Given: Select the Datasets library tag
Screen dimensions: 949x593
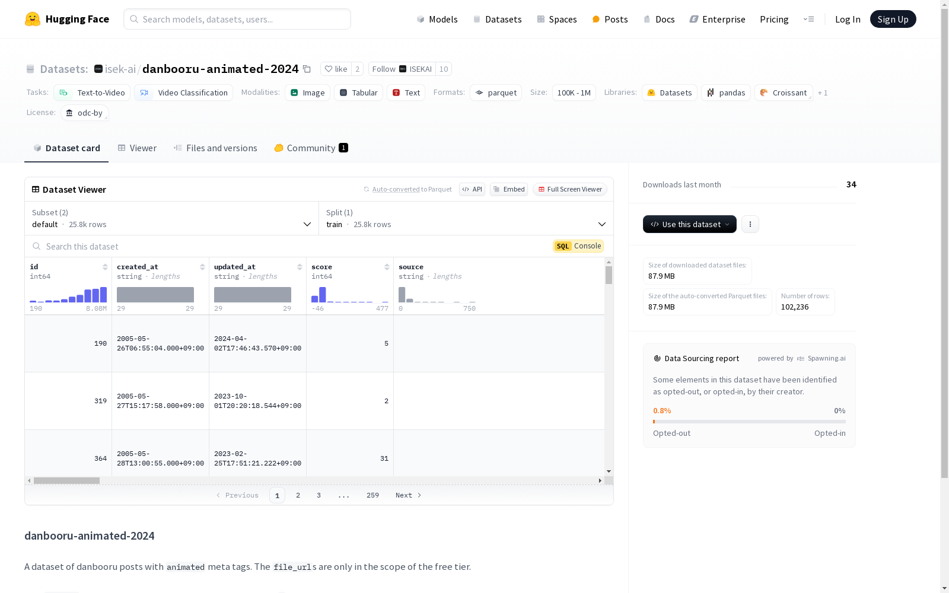Looking at the screenshot, I should pyautogui.click(x=669, y=93).
